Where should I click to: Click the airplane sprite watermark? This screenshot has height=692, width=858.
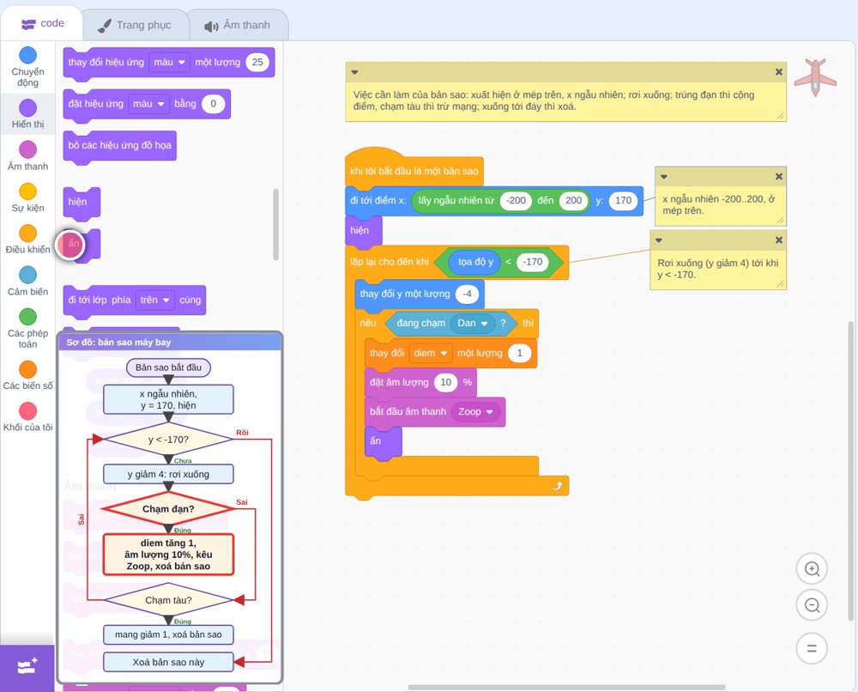coord(815,78)
